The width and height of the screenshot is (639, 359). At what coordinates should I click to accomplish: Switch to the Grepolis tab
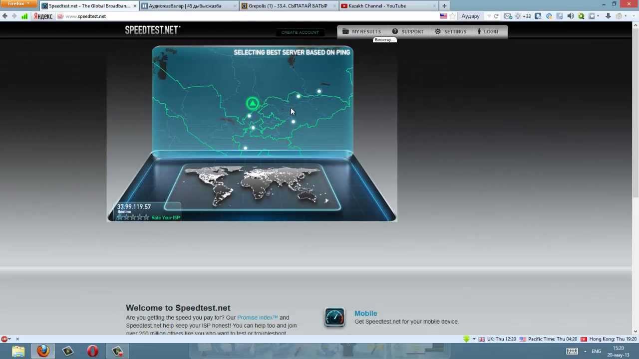(x=288, y=6)
